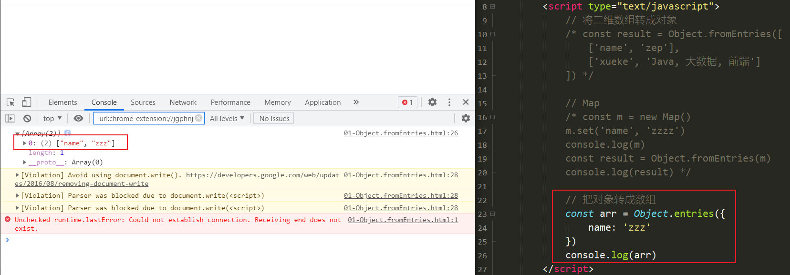Show more DevTools tabs chevron

[356, 102]
